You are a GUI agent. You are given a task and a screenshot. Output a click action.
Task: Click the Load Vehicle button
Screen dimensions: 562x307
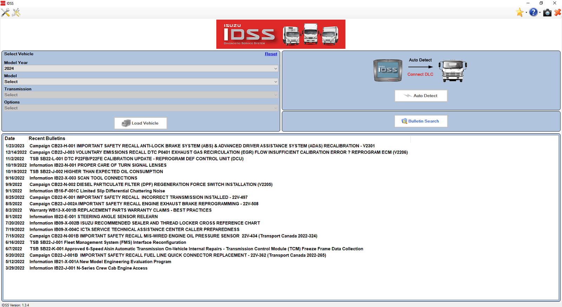coord(140,123)
